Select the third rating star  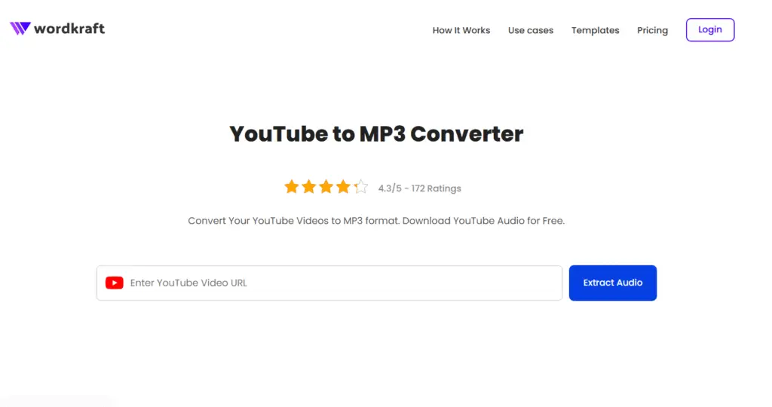(x=326, y=187)
